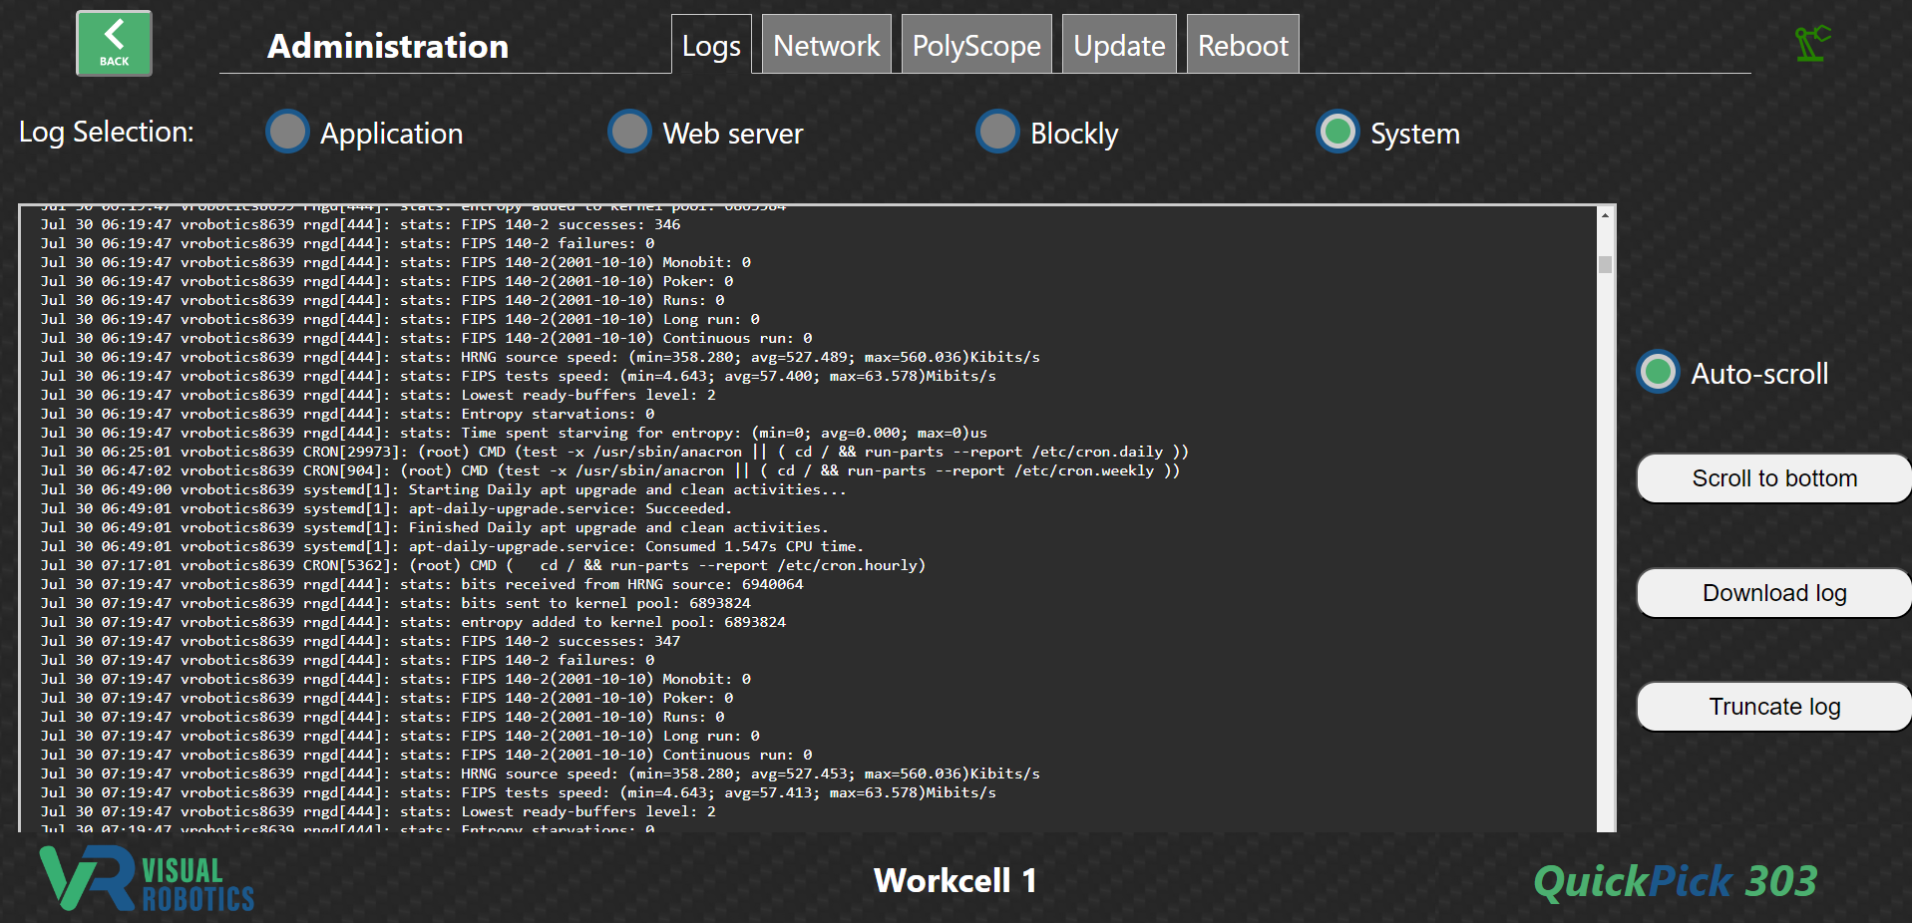Open the PolyScope tab
Screen dimensions: 1912x923
[x=976, y=45]
